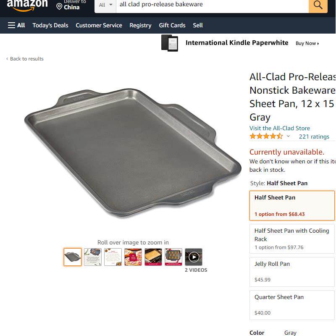This screenshot has width=336, height=336.
Task: Play the product video thumbnail
Action: (x=194, y=257)
